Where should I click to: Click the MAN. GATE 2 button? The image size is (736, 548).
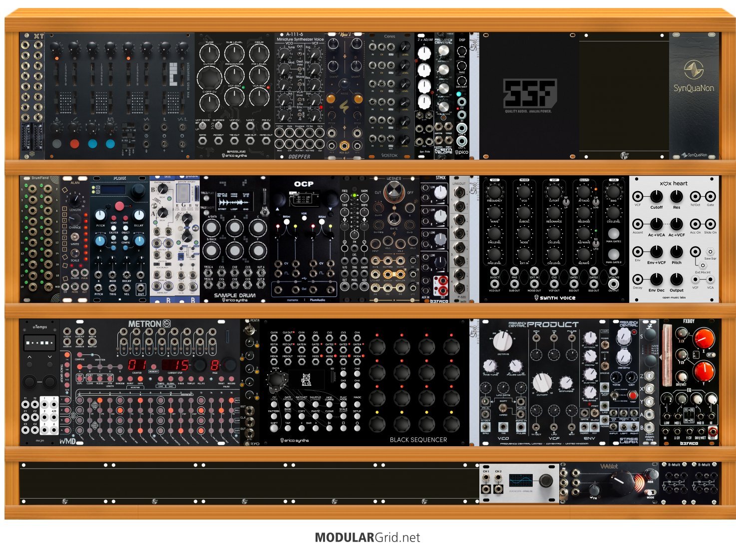coord(614,254)
